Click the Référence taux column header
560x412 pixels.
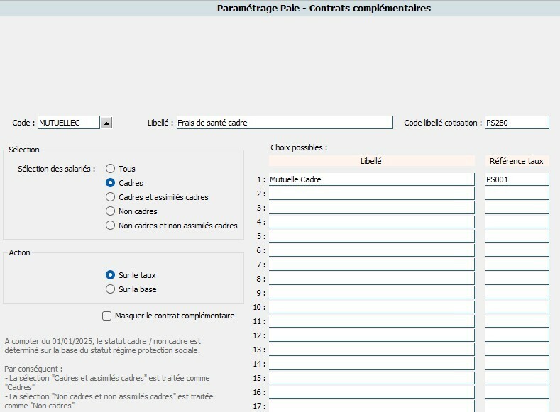(517, 161)
